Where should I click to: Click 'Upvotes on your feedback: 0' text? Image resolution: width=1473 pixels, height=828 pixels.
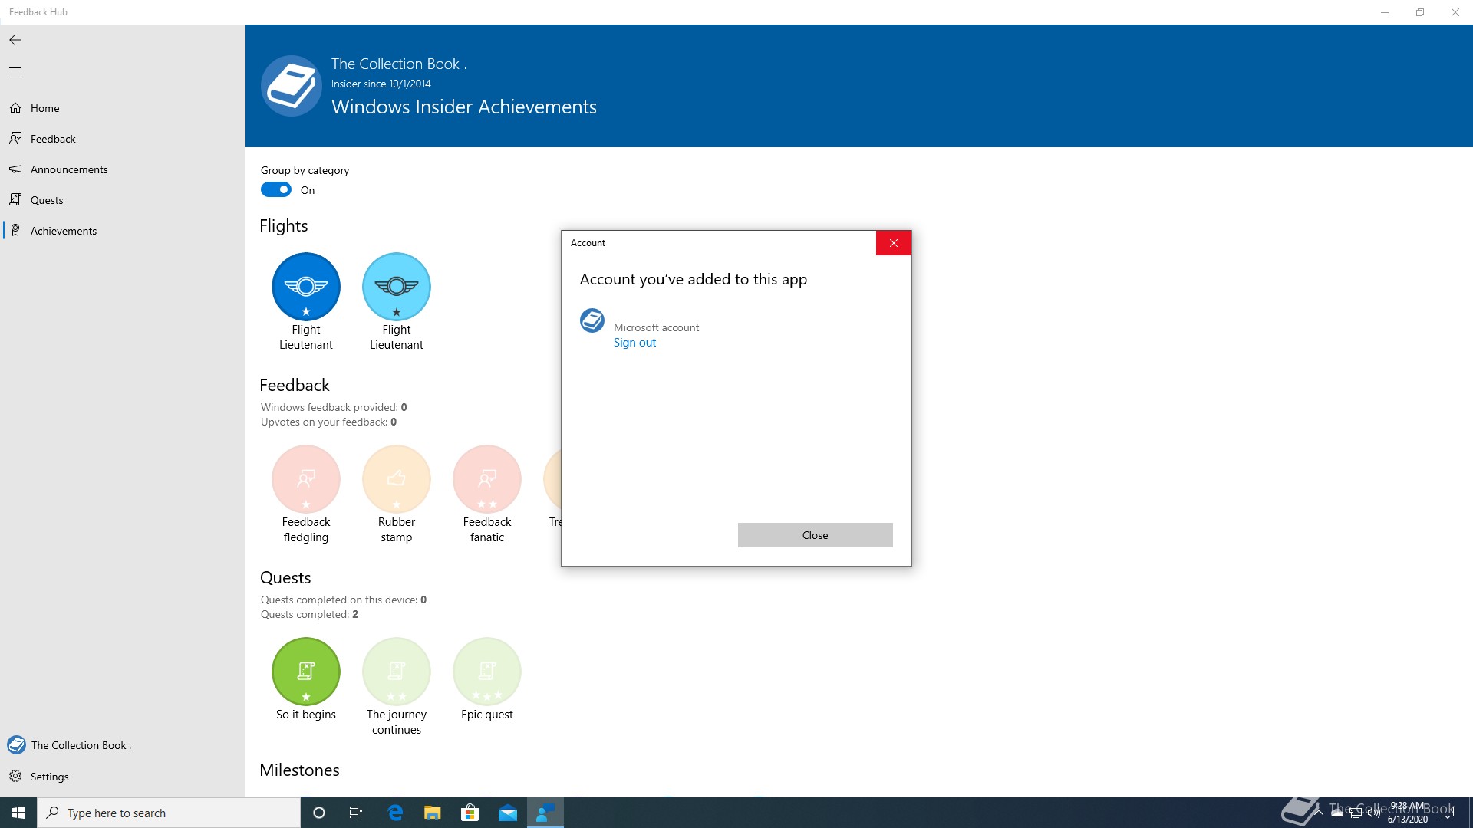(x=328, y=422)
